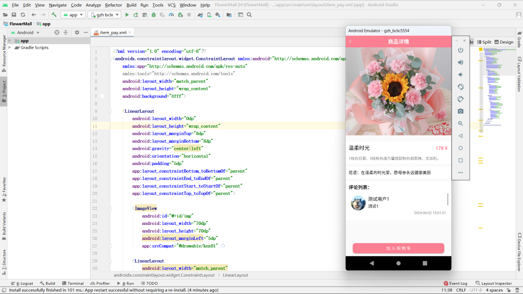This screenshot has height=294, width=523.
Task: Open the Refactor menu
Action: coord(113,5)
